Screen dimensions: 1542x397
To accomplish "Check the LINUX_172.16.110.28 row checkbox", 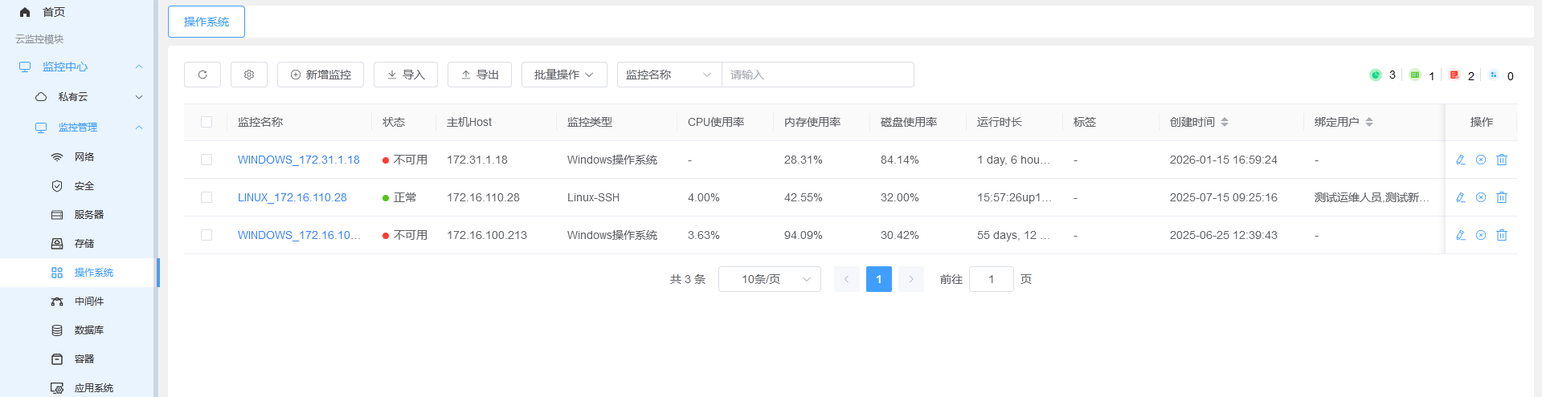I will pyautogui.click(x=207, y=197).
